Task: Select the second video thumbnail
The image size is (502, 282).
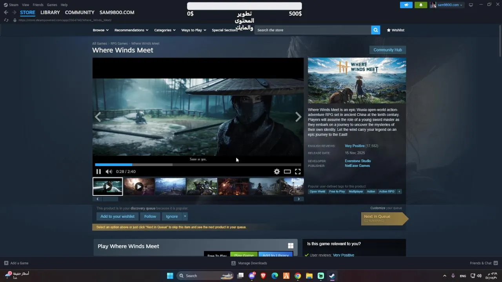Action: tap(139, 187)
